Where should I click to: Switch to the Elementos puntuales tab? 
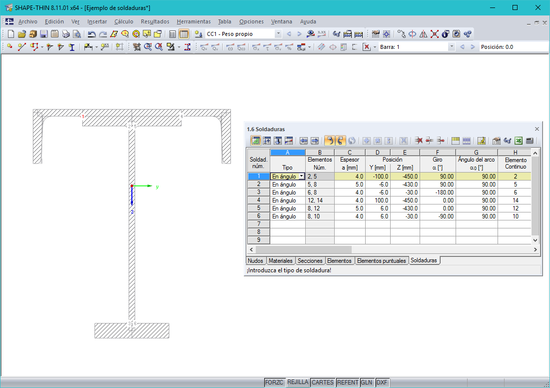pos(381,261)
